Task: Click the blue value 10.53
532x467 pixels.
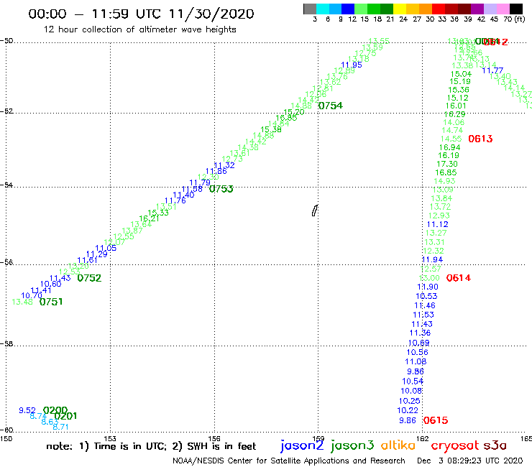Action: click(x=427, y=296)
